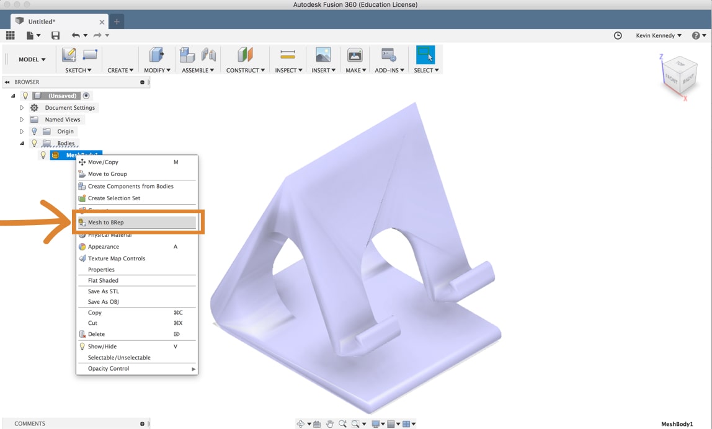
Task: Click the Construct plane icon
Action: pos(245,55)
